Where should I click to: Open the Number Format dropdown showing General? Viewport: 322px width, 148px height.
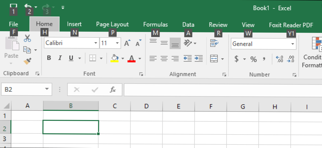point(292,44)
